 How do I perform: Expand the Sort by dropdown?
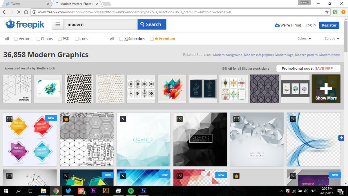(x=332, y=39)
